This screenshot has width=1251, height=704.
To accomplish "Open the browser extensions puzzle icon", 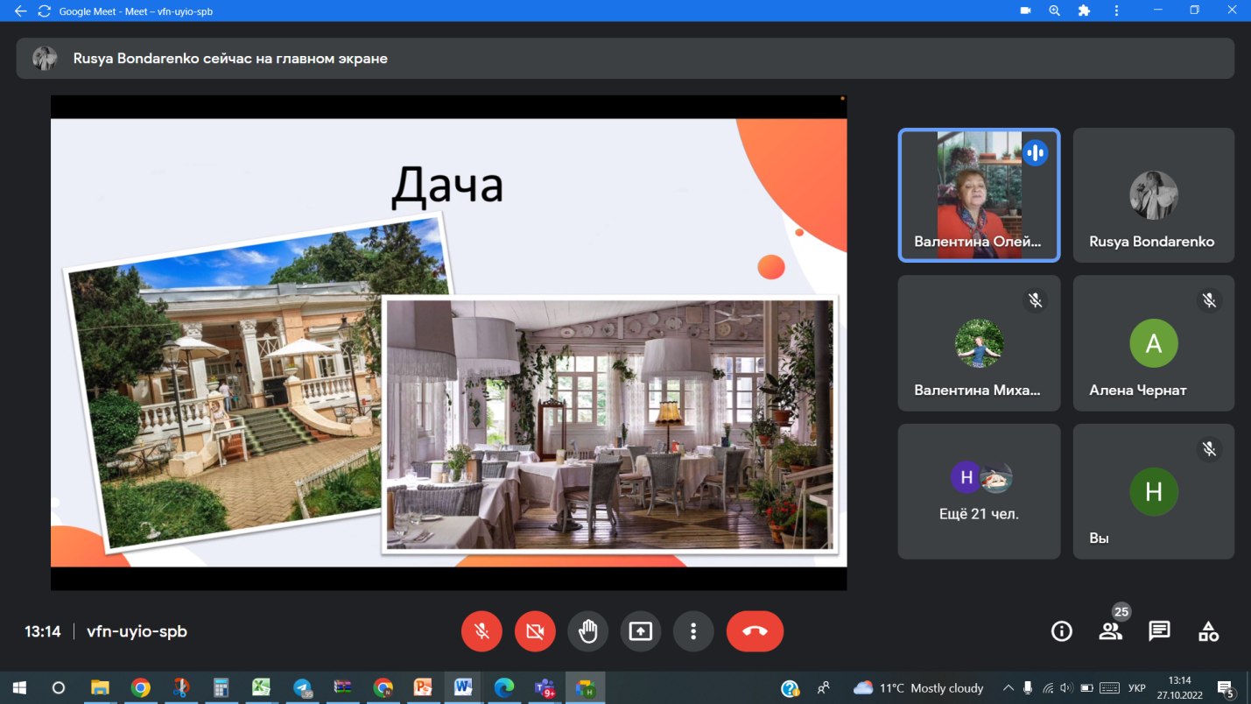I will 1084,11.
